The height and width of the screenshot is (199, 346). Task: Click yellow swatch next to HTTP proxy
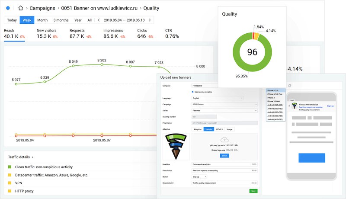pyautogui.click(x=10, y=191)
